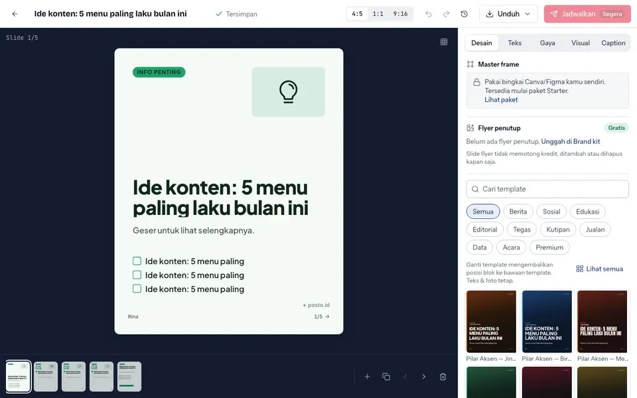The image size is (637, 398).
Task: Delete slide with trash icon
Action: 443,377
